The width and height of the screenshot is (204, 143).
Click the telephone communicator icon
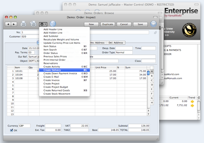pos(53,24)
